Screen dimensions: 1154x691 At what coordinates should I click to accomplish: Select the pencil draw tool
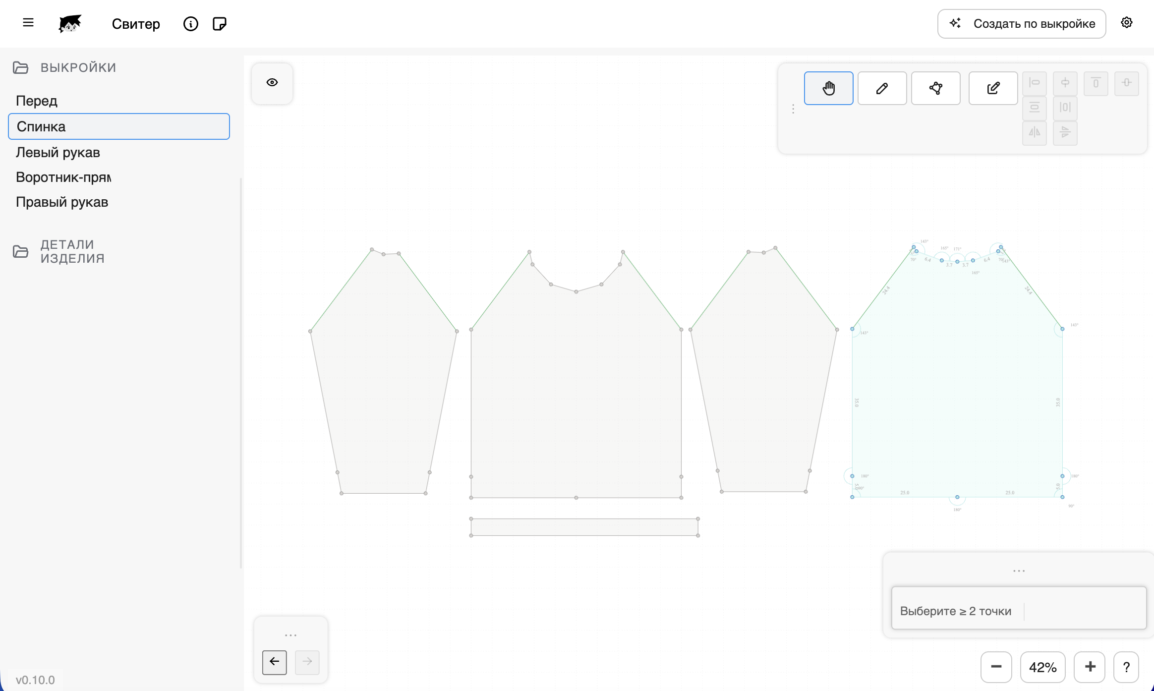882,88
